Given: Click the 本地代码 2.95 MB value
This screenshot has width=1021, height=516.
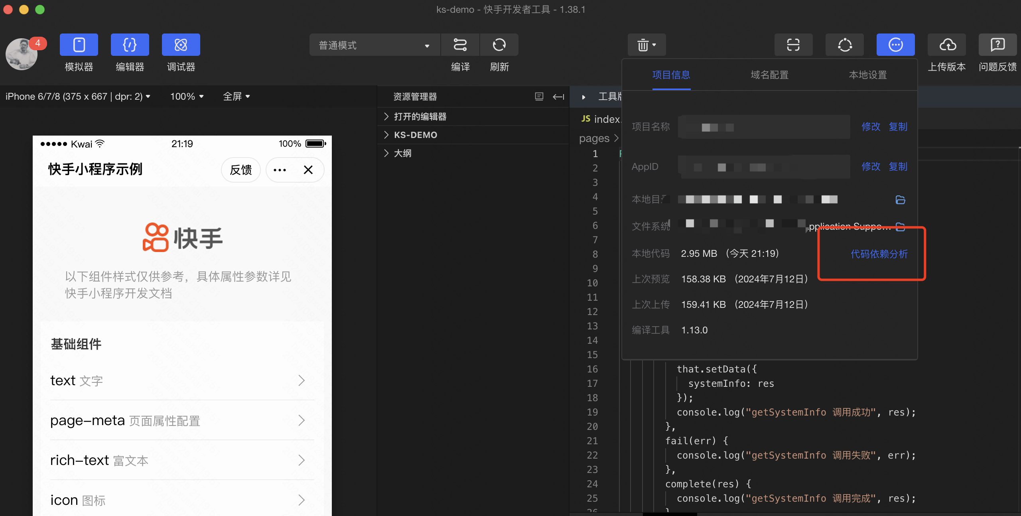Looking at the screenshot, I should coord(730,254).
